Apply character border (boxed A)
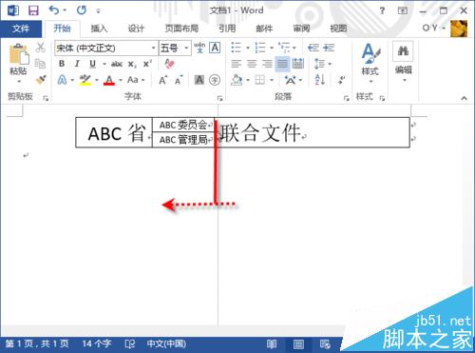Screen dimensions: 475x353 coord(215,48)
